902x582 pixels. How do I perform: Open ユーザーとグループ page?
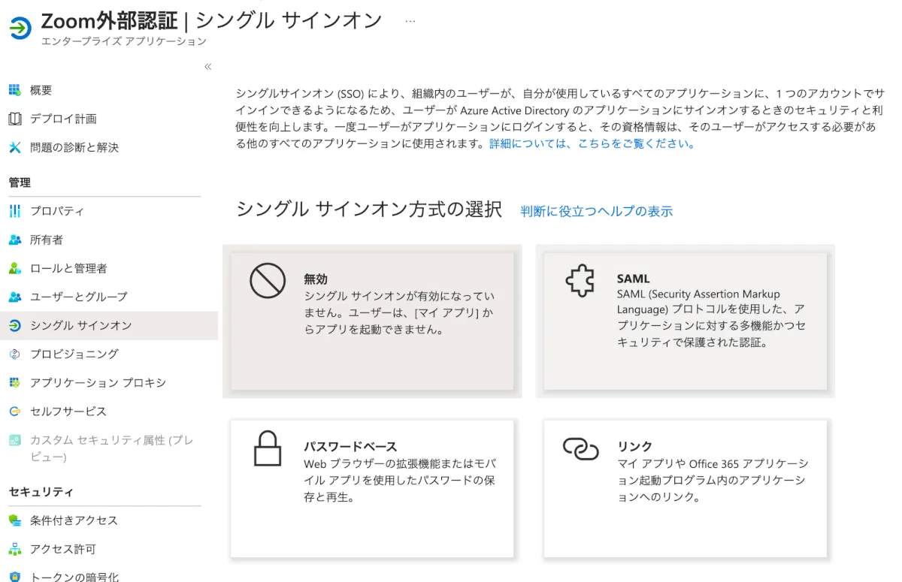tap(79, 297)
